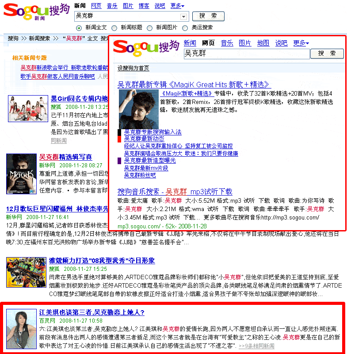The height and width of the screenshot is (354, 347).
Task: Click 设搜狗为首页 link
Action: 133,68
